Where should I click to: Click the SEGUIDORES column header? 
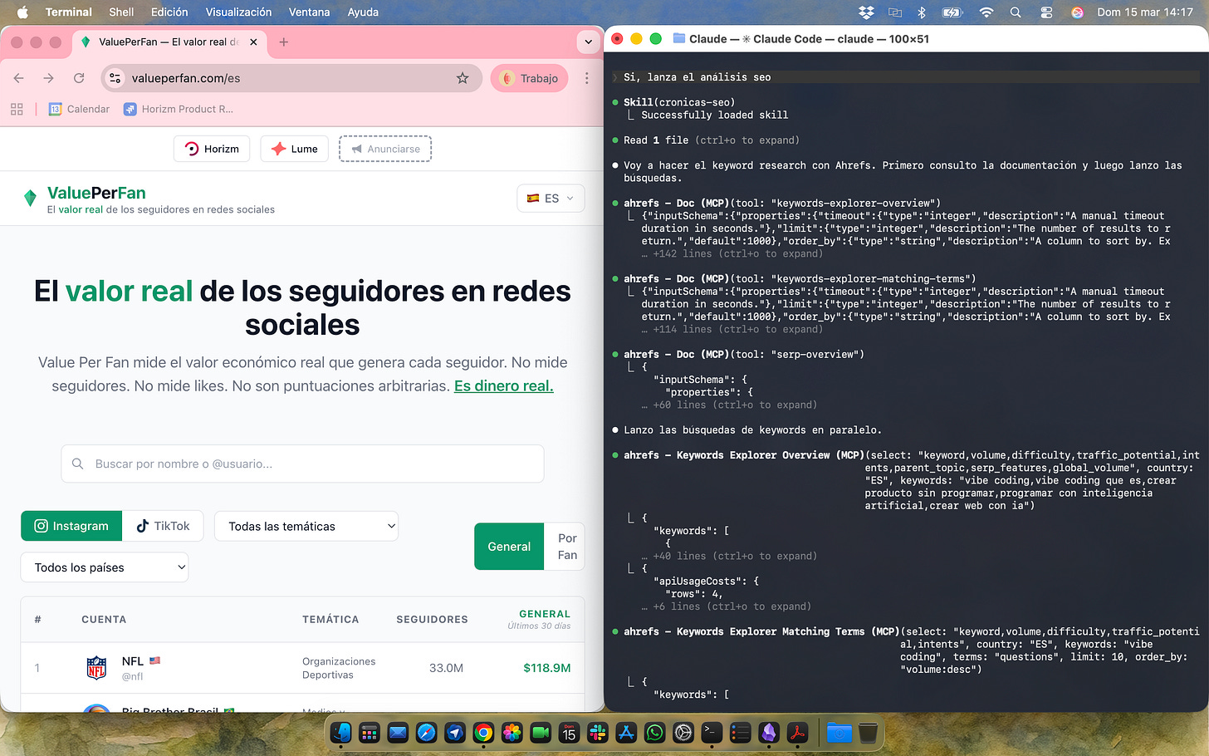(x=432, y=619)
